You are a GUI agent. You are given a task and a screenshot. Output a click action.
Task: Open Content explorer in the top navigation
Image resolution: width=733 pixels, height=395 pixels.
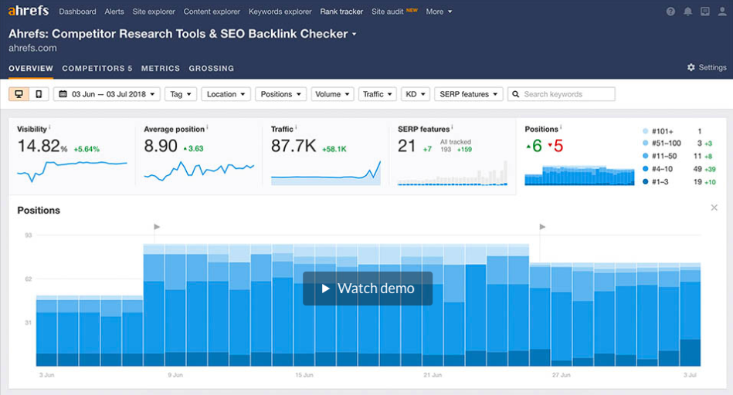click(x=212, y=12)
